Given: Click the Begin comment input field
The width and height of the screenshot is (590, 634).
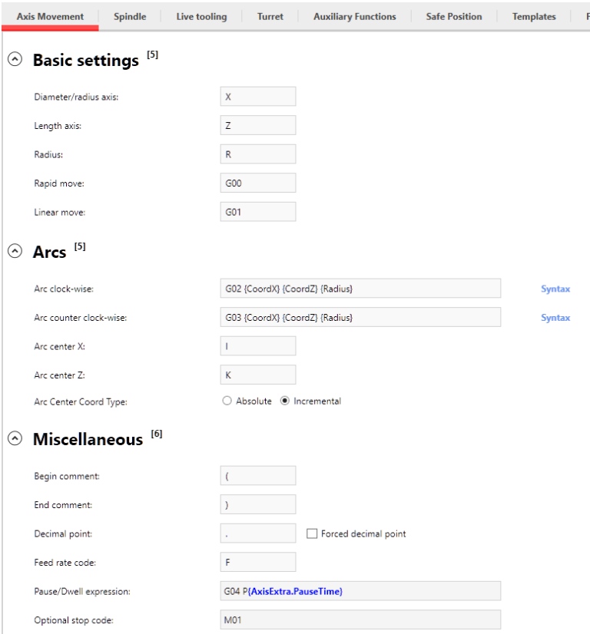Looking at the screenshot, I should pyautogui.click(x=258, y=476).
